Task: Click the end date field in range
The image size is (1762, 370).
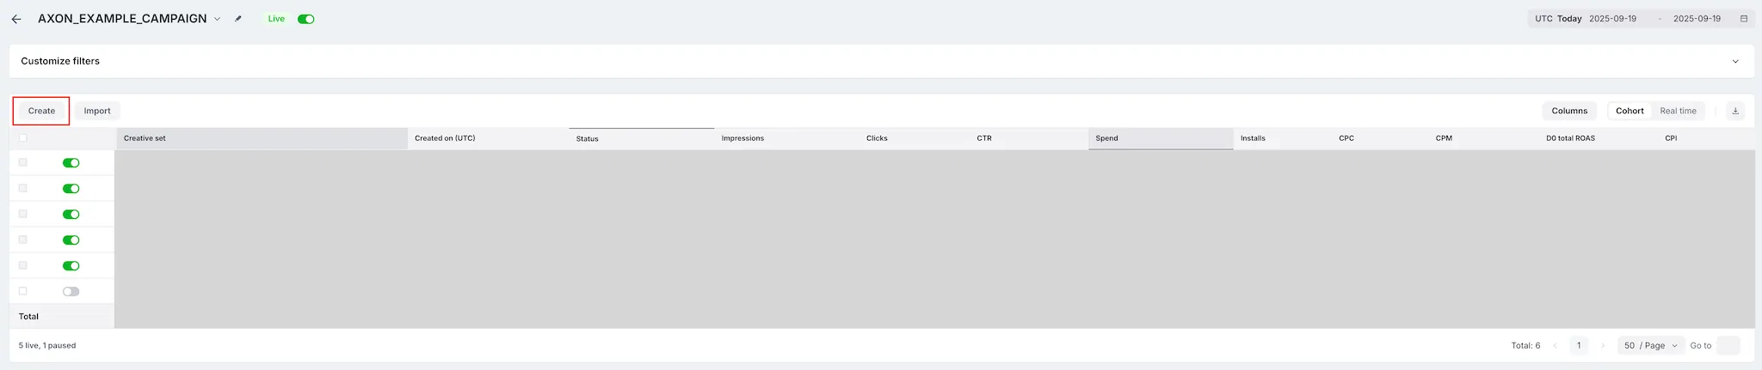Action: point(1697,19)
